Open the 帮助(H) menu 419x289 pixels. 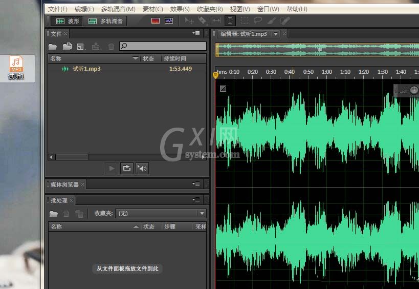(297, 9)
